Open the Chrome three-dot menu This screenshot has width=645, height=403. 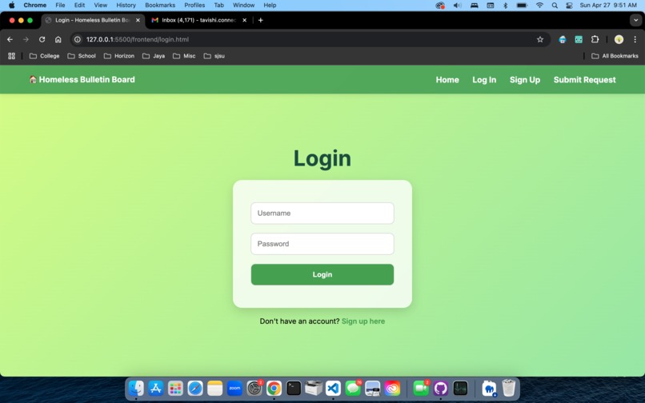[635, 39]
